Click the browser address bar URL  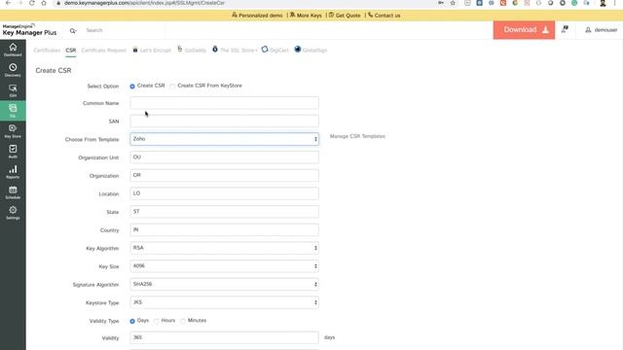(x=145, y=3)
